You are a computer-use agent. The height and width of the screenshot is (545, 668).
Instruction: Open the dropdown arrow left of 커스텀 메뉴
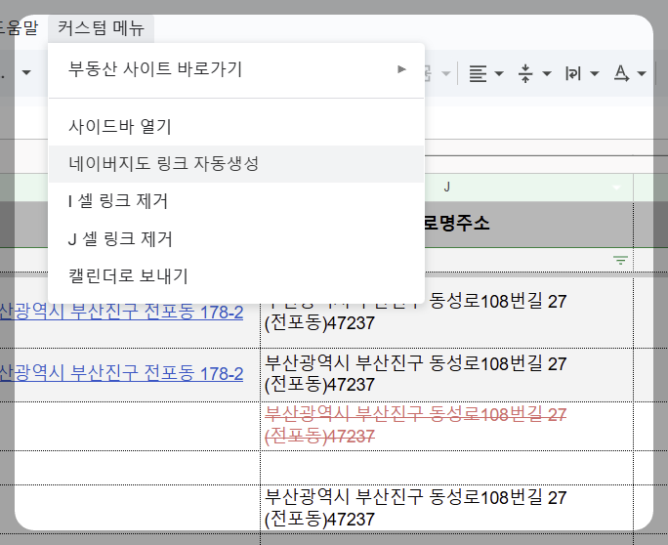tap(26, 72)
